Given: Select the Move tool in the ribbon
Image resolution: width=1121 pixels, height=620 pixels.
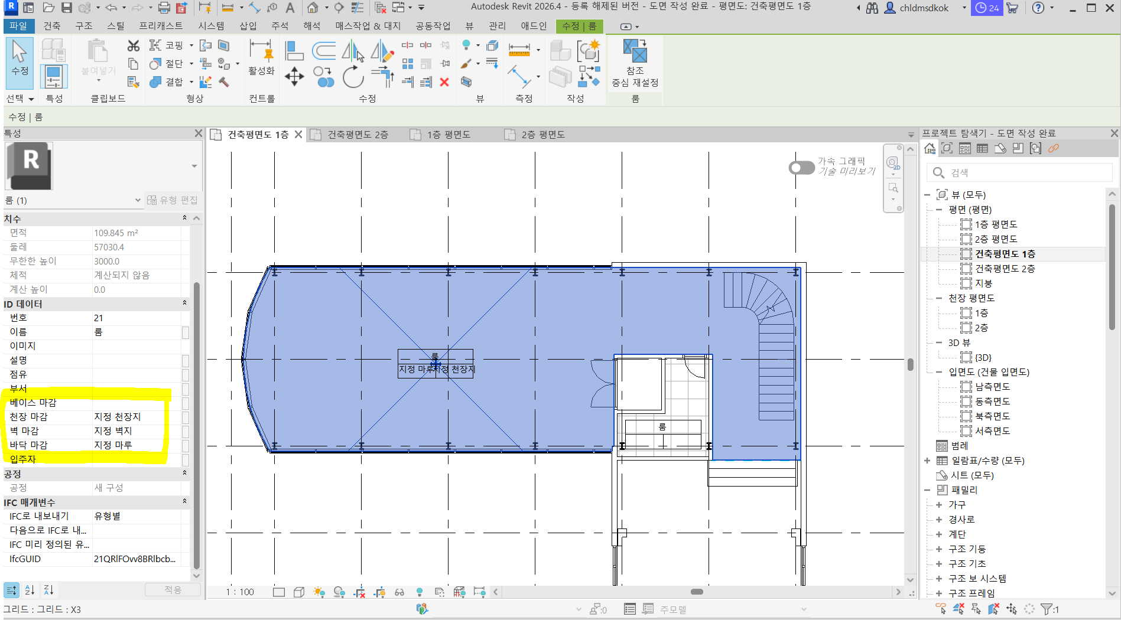Looking at the screenshot, I should [294, 77].
